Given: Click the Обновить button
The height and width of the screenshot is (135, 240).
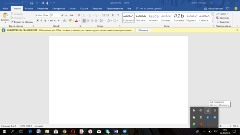Looking at the screenshot, I should (x=143, y=30).
